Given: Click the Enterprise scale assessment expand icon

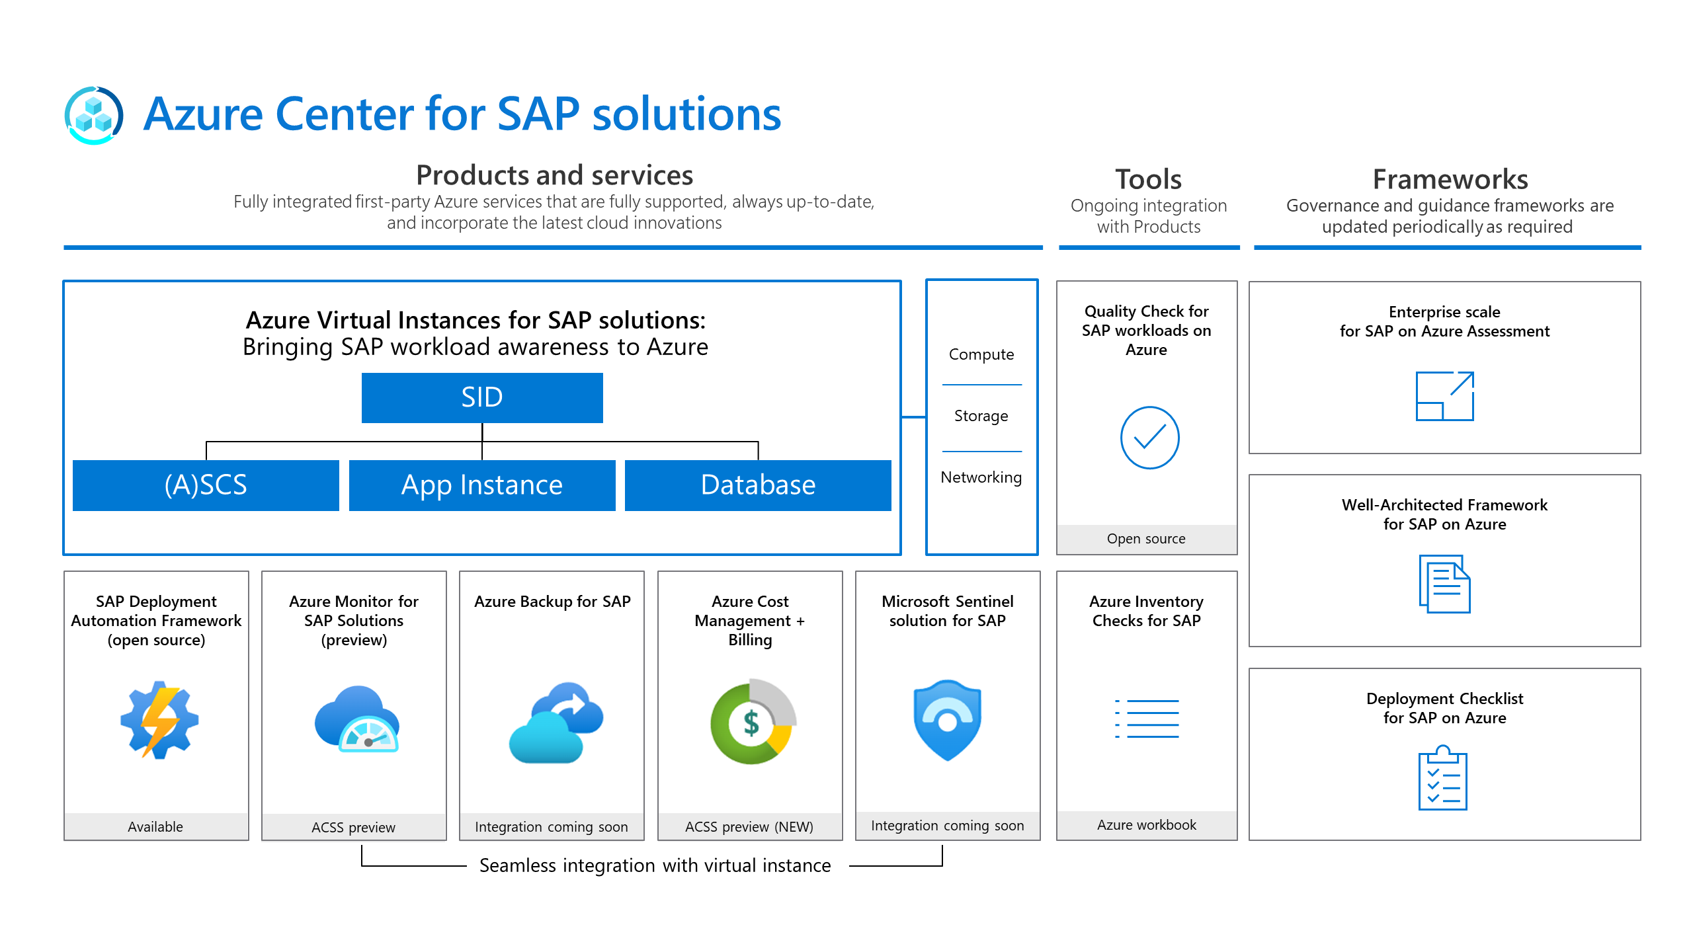Looking at the screenshot, I should pyautogui.click(x=1444, y=396).
